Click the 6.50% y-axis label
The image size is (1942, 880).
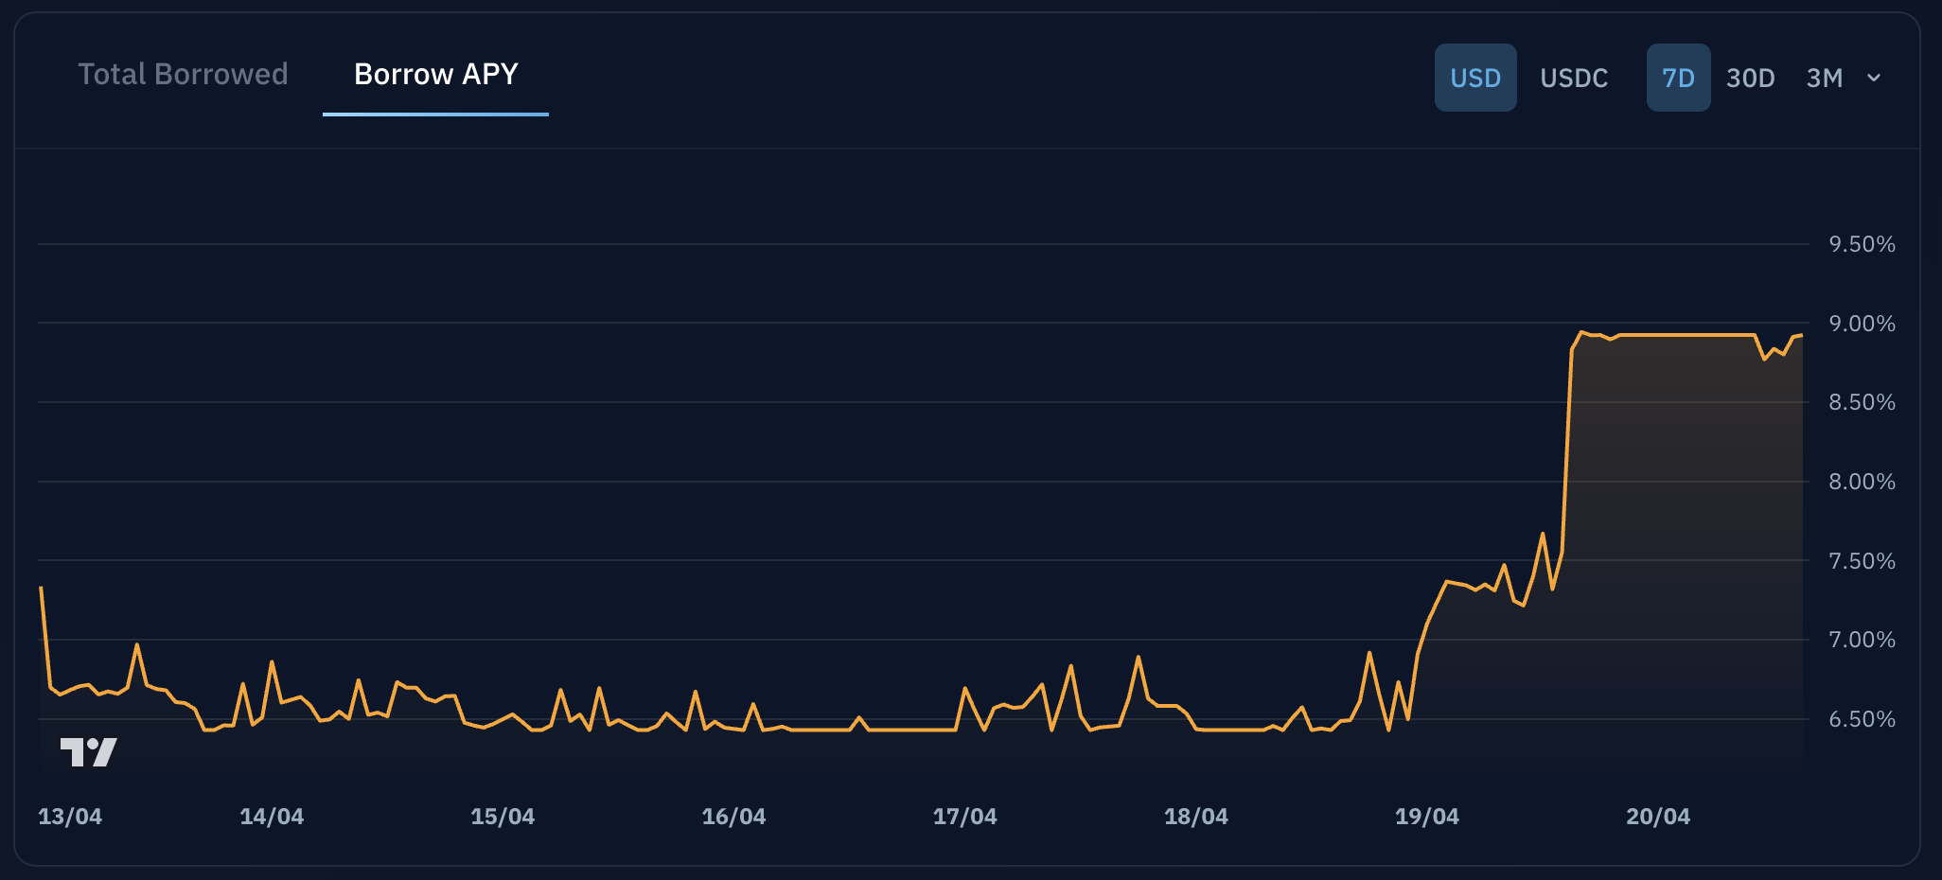(x=1861, y=719)
